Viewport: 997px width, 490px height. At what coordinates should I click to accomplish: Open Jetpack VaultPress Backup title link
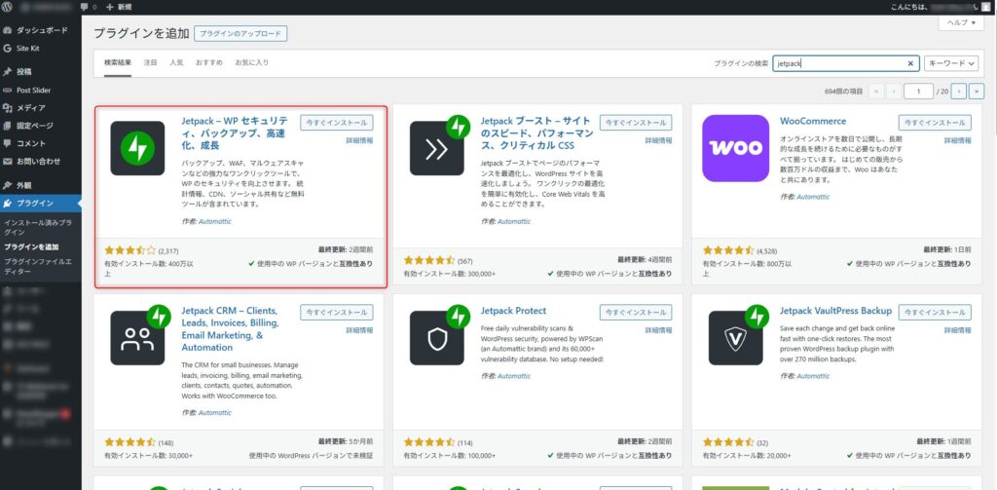point(836,311)
